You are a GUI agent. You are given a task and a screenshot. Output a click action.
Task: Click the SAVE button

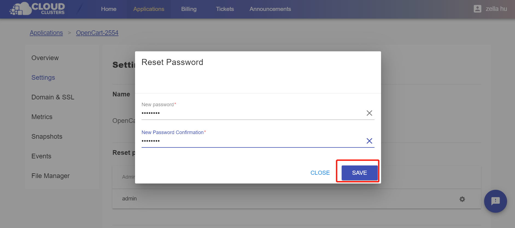coord(359,173)
